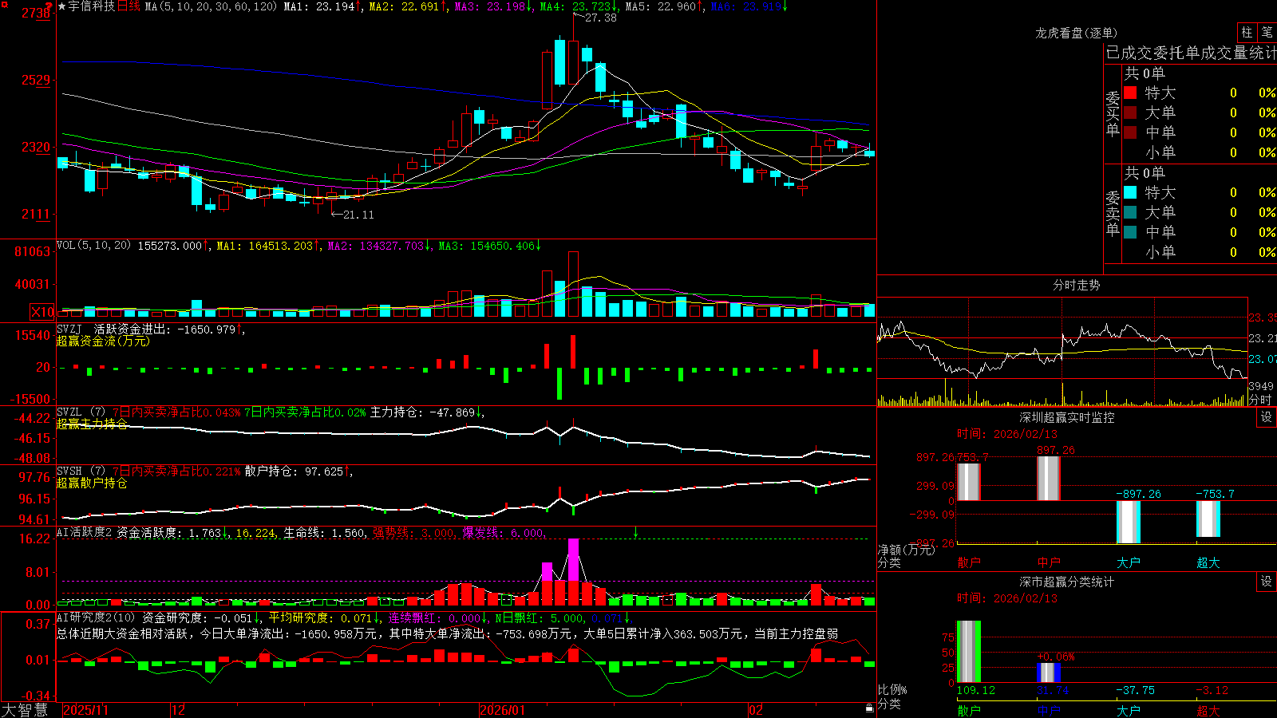Click the MA2: 22.691 value
The width and height of the screenshot is (1277, 718).
tap(404, 6)
